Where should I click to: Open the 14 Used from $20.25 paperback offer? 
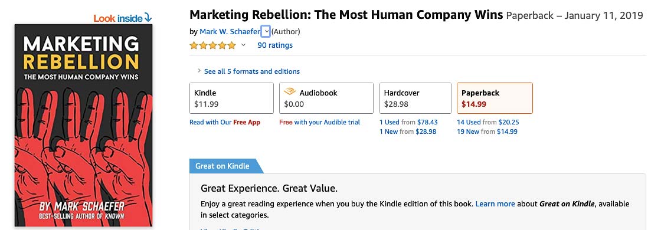tap(487, 122)
